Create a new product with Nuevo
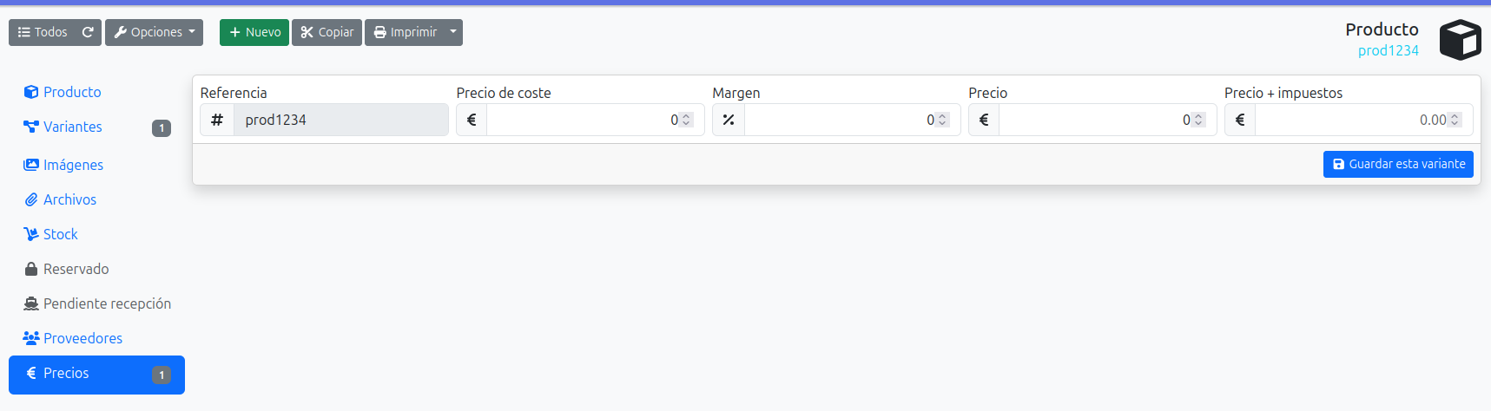The width and height of the screenshot is (1491, 411). pos(254,33)
